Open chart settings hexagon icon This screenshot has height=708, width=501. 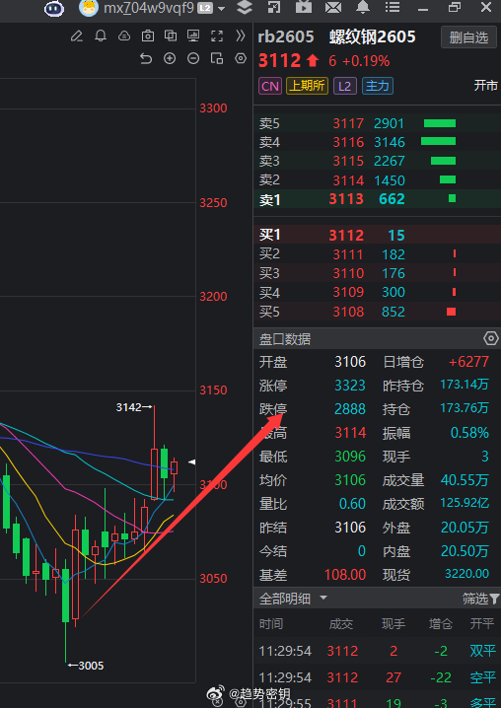(241, 58)
